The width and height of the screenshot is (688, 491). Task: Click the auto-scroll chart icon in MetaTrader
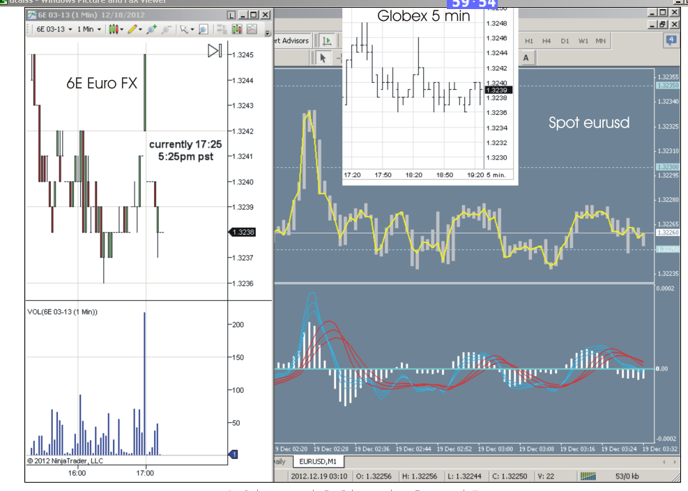(x=327, y=41)
